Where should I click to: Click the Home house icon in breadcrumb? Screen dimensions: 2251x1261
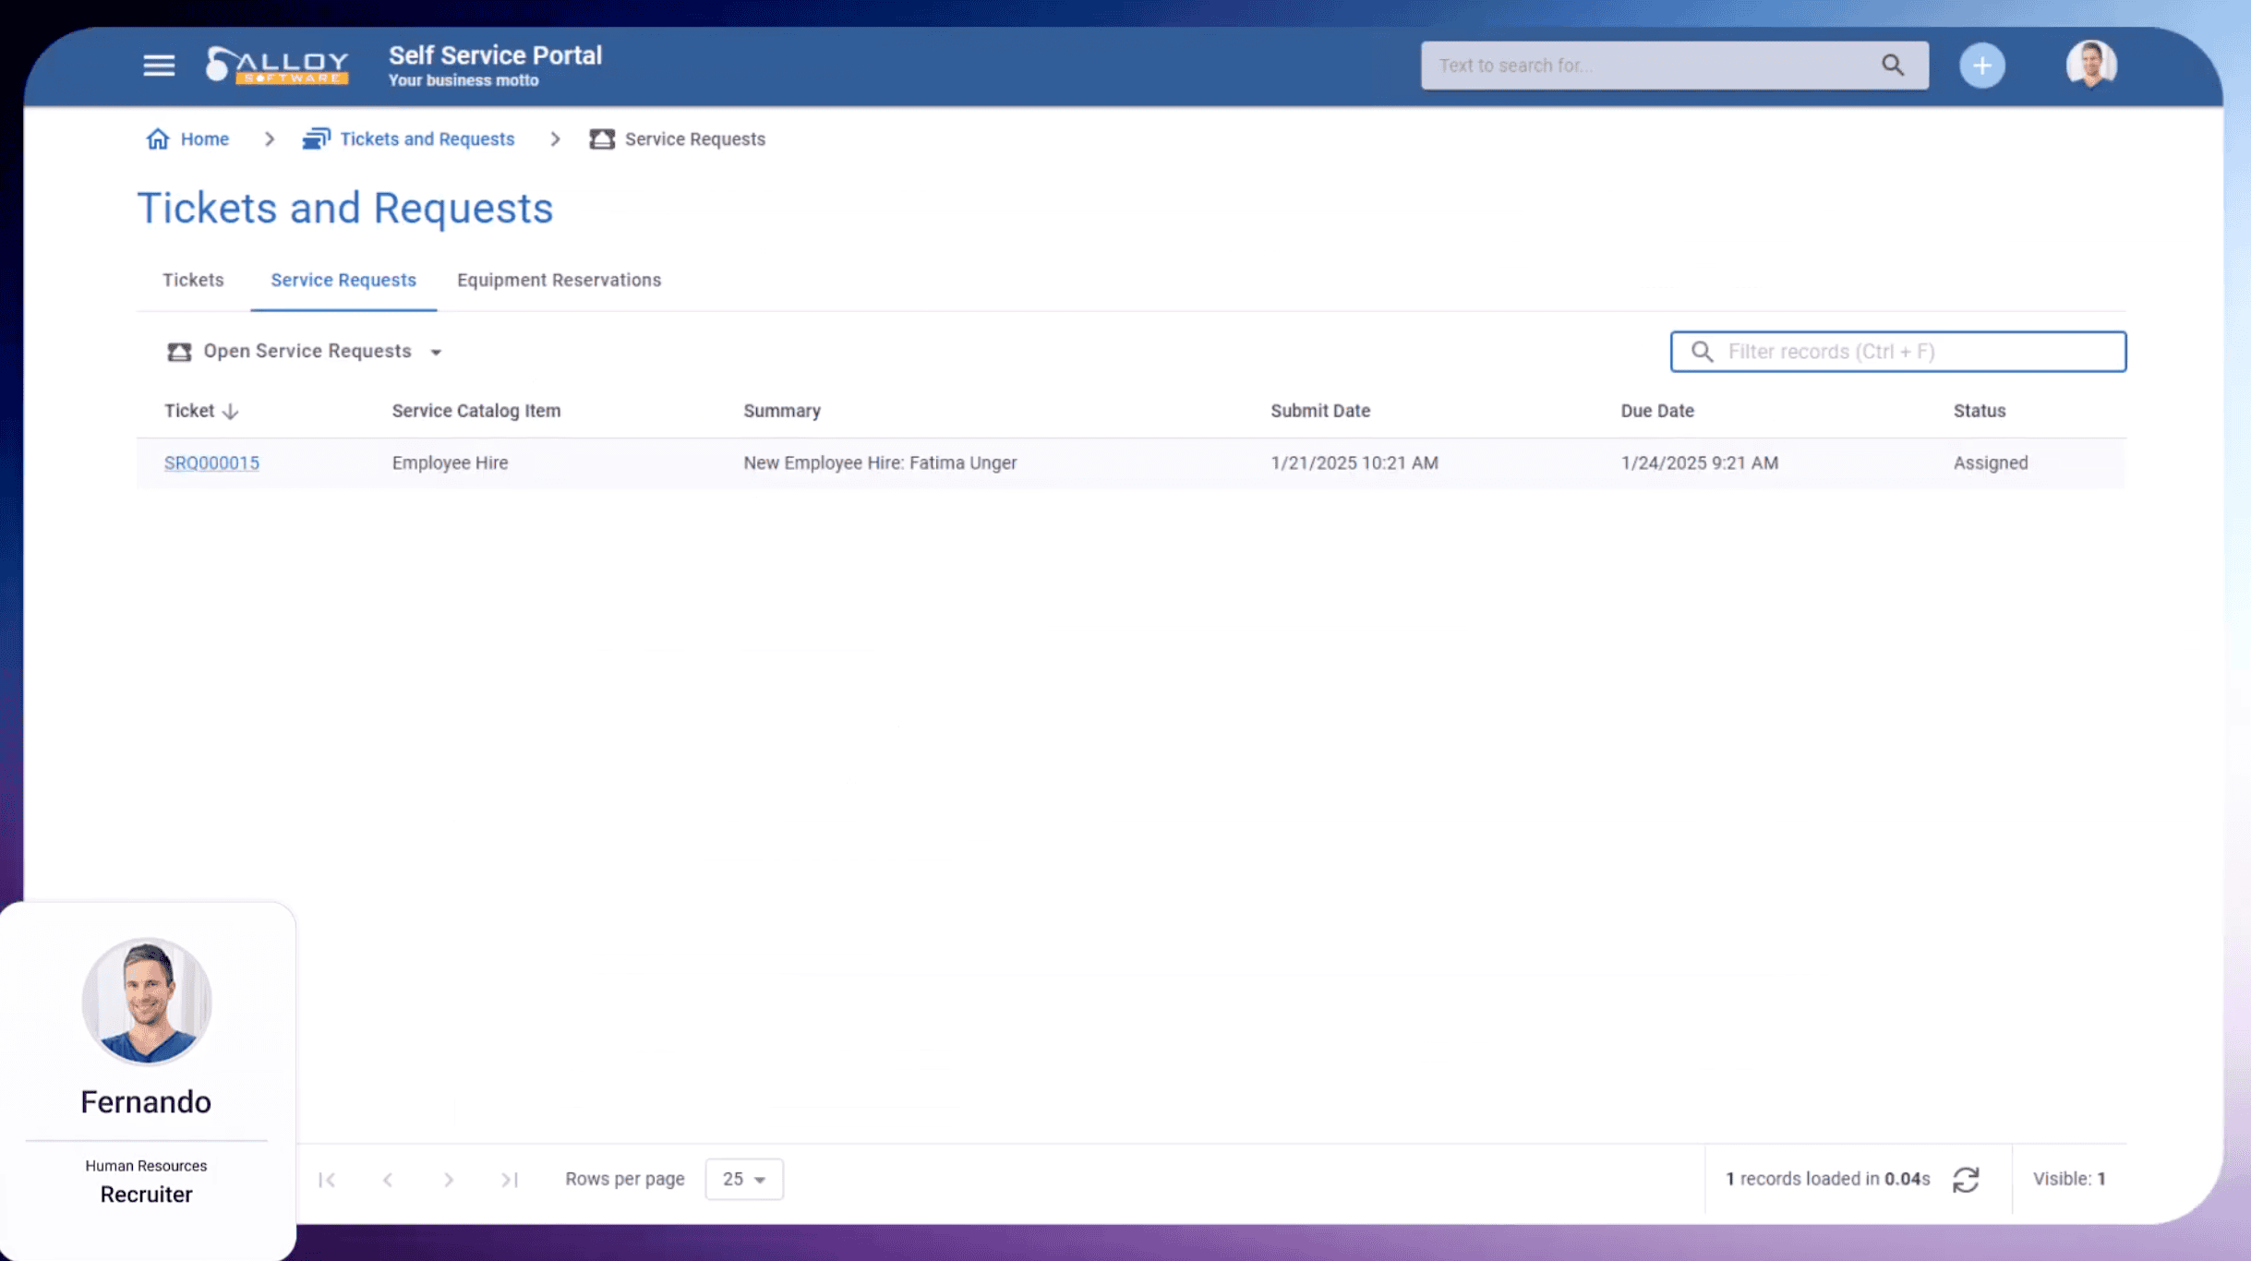pyautogui.click(x=158, y=138)
